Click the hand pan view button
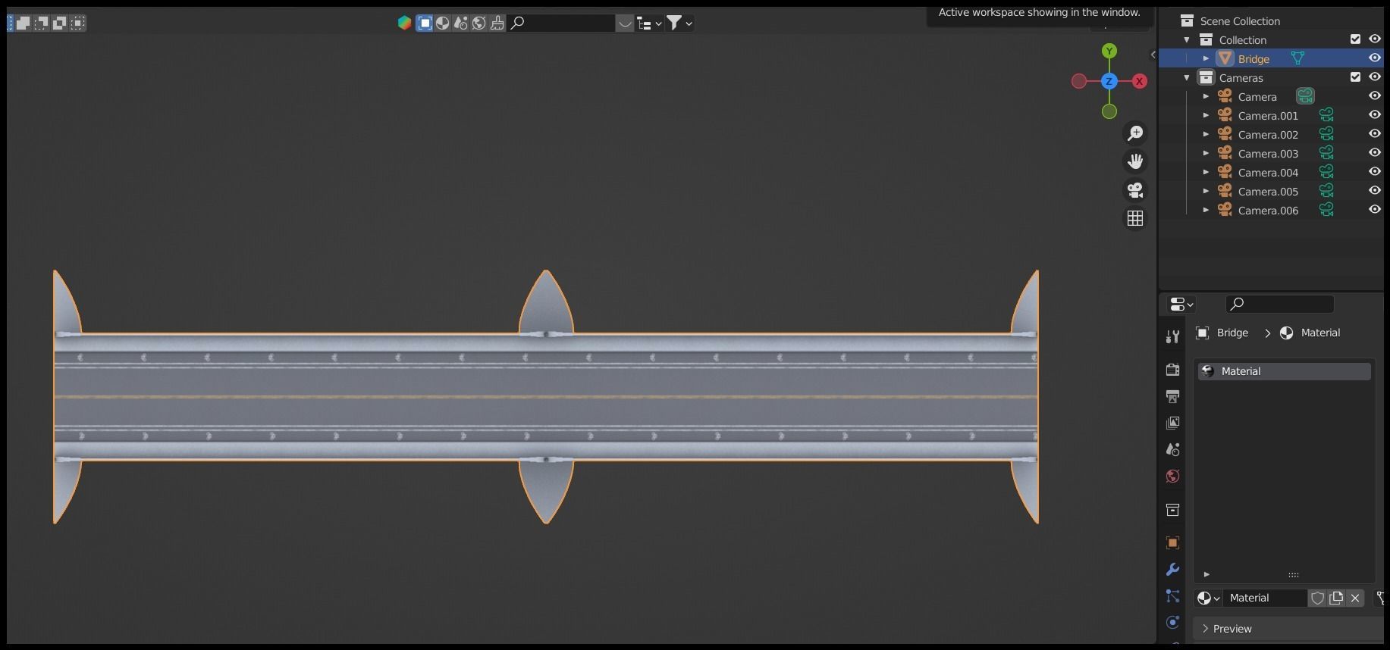 [x=1135, y=161]
